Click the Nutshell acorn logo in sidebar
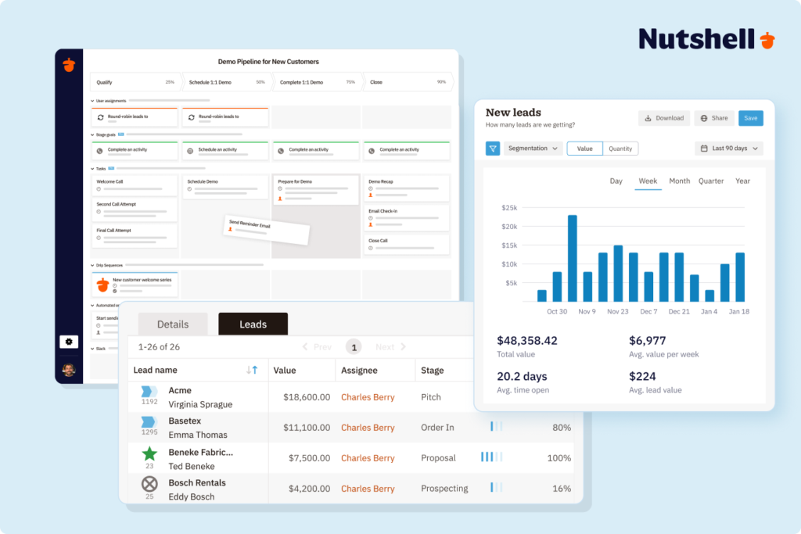The height and width of the screenshot is (534, 801). pos(70,66)
